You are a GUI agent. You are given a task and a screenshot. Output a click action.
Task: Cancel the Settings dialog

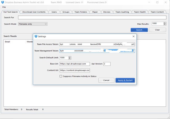[x=106, y=80]
